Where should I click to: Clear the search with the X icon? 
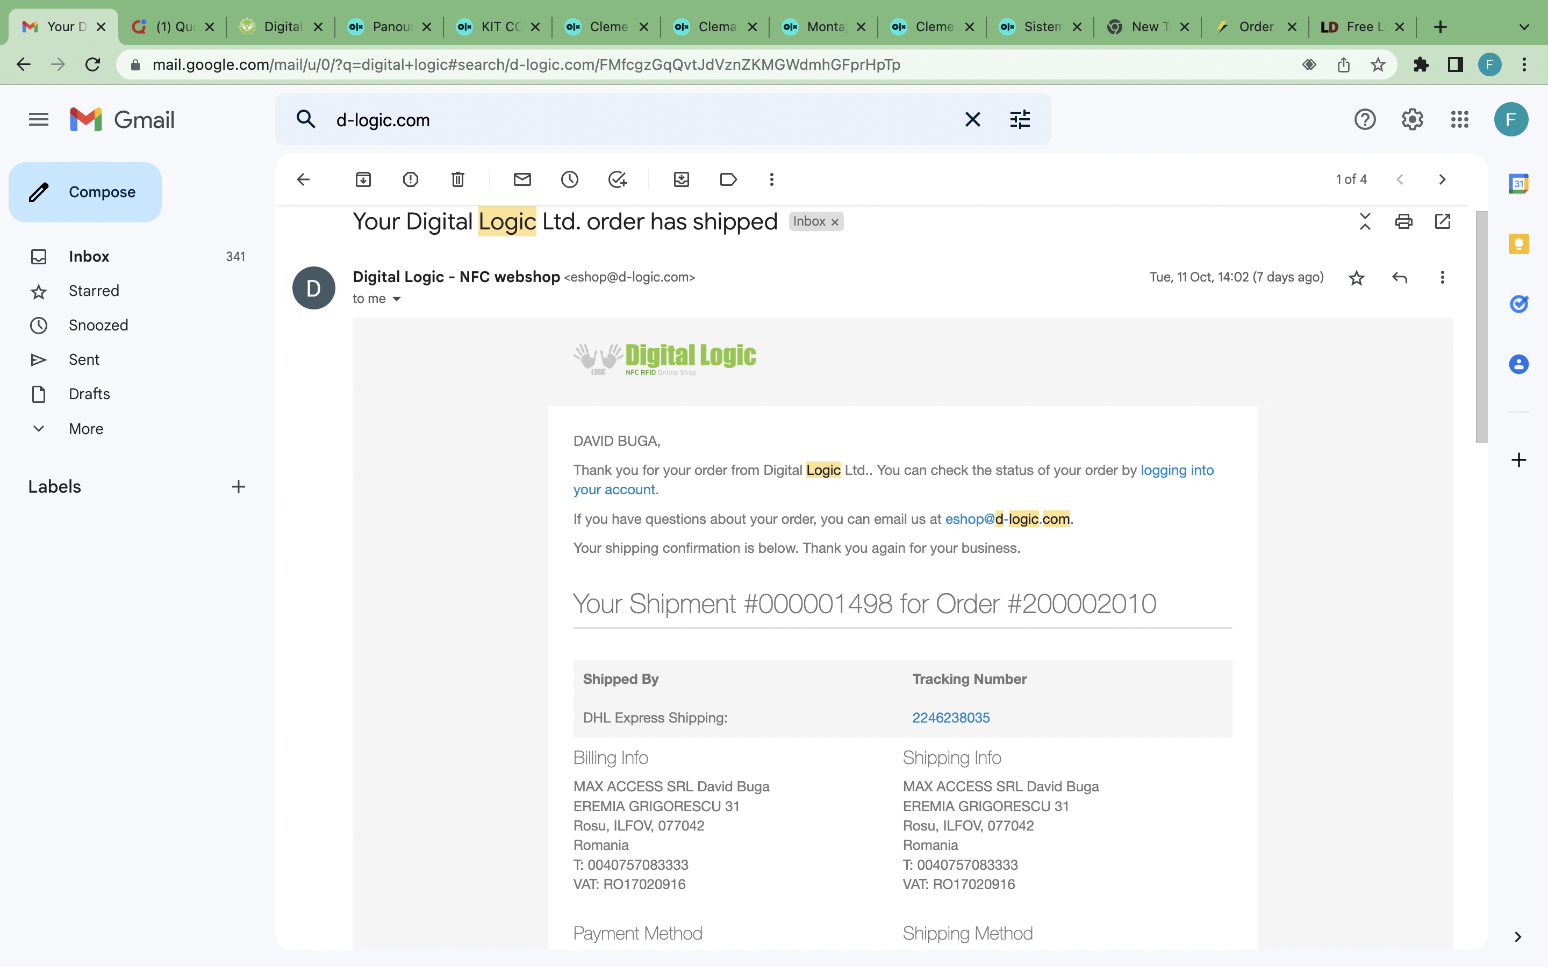(x=972, y=120)
